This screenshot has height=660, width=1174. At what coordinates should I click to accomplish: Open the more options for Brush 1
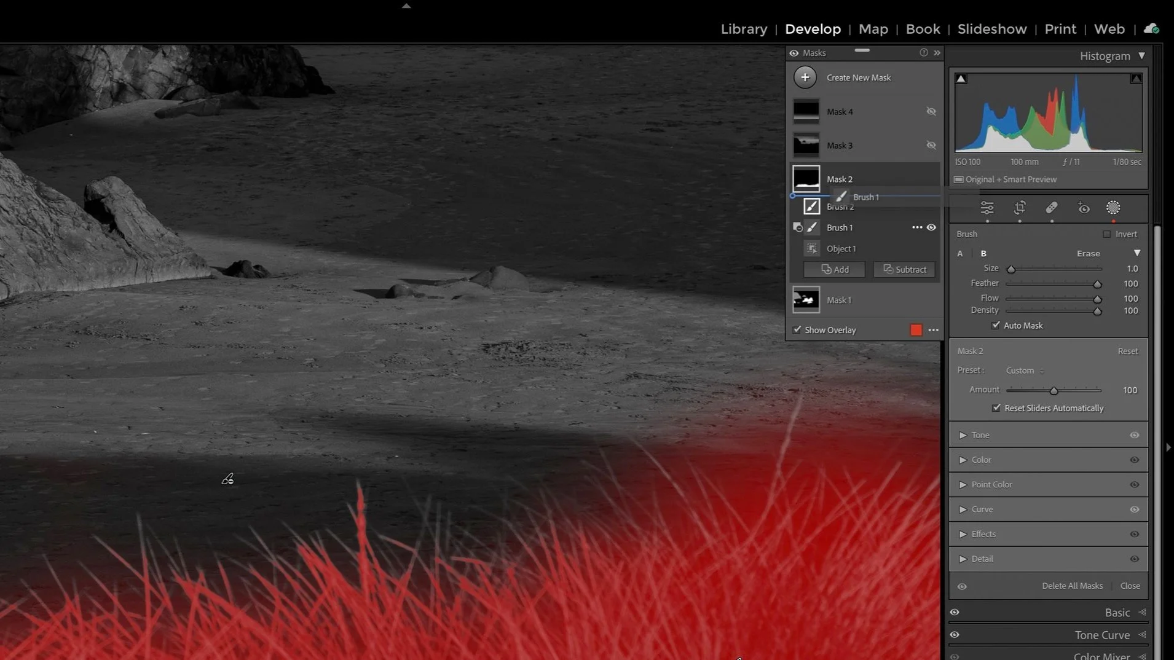coord(916,227)
